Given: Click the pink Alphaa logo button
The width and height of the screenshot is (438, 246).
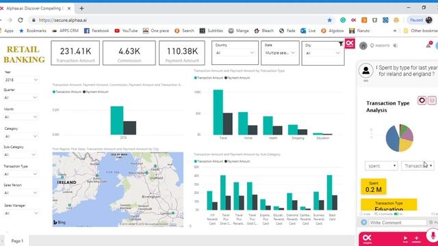Looking at the screenshot, I should coord(350,44).
